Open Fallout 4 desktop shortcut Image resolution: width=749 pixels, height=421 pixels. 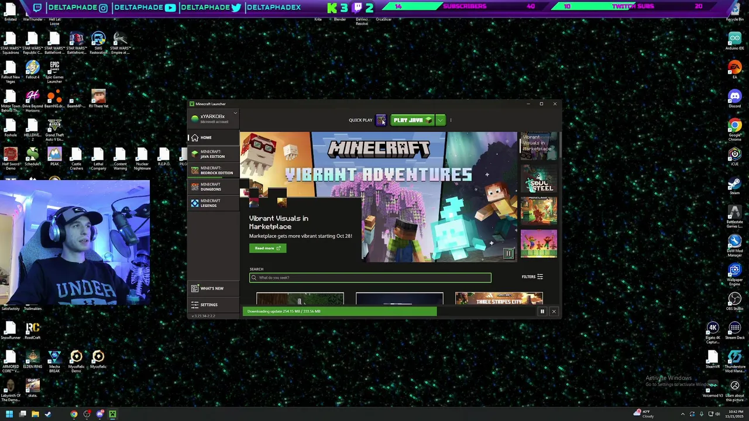[x=32, y=70]
